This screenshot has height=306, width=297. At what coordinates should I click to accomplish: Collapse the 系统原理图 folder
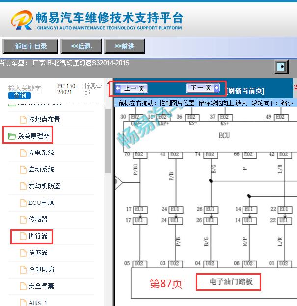33,136
